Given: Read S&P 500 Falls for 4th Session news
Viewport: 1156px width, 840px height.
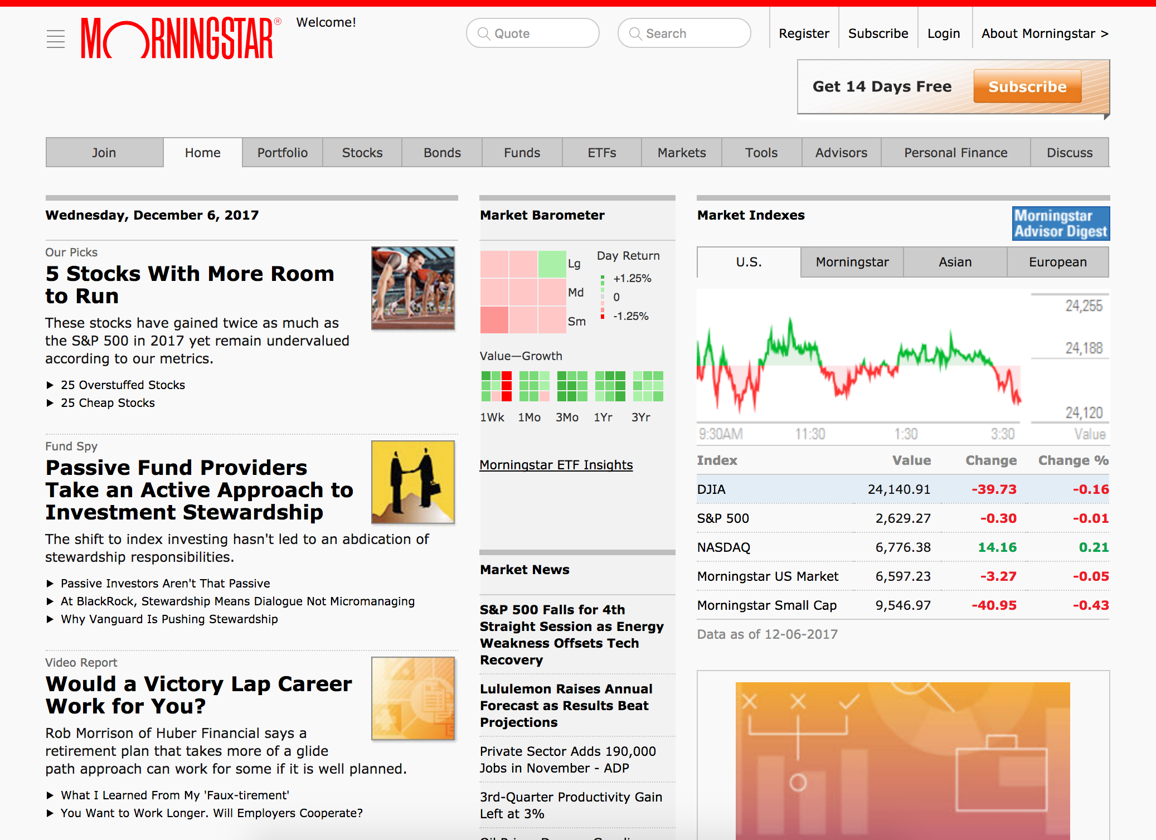Looking at the screenshot, I should coord(572,635).
